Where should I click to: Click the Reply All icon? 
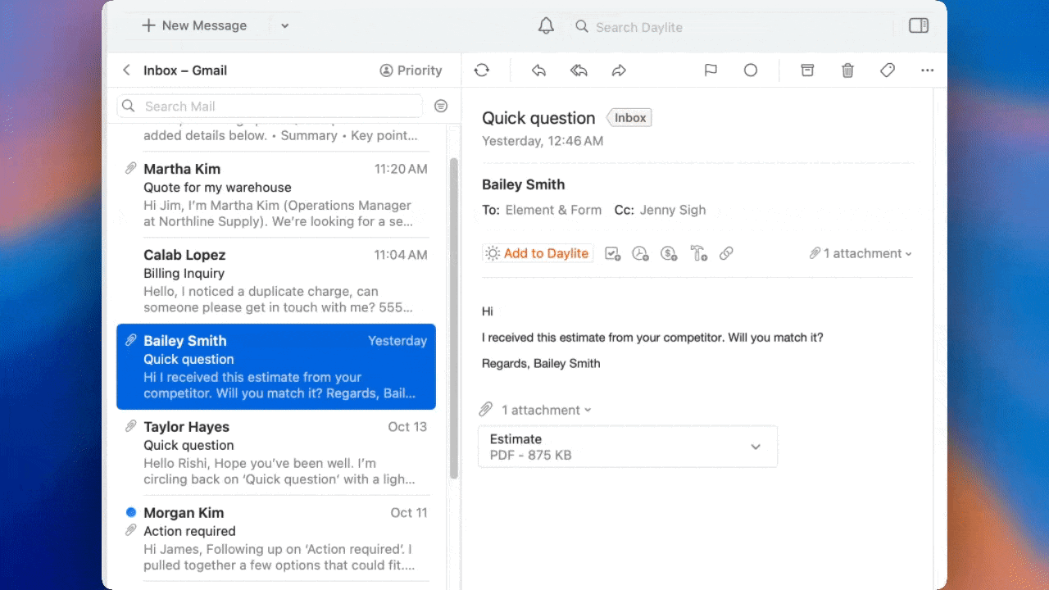pyautogui.click(x=579, y=70)
